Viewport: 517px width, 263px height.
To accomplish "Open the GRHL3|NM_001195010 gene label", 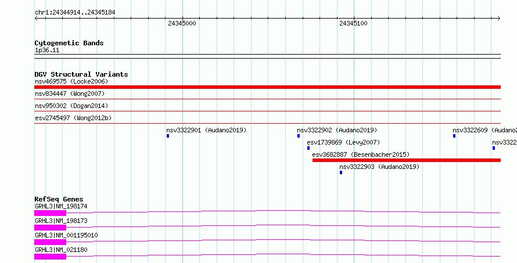I will [66, 235].
